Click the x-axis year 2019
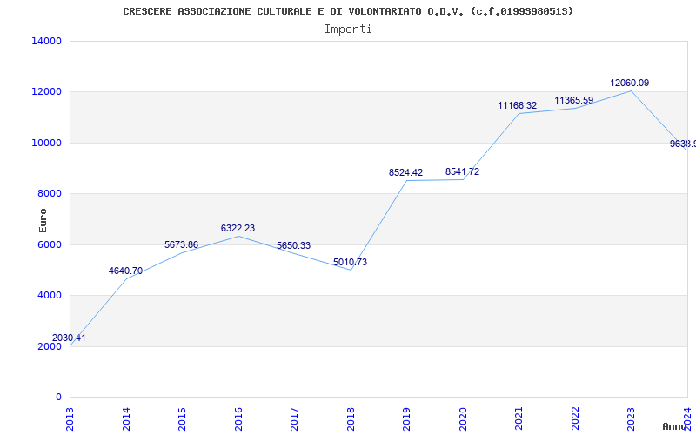The height and width of the screenshot is (435, 696). (406, 419)
